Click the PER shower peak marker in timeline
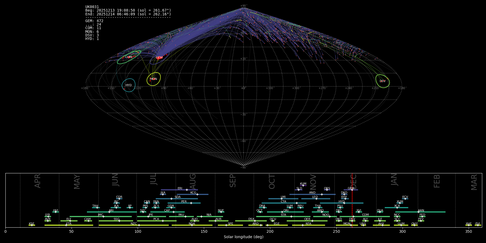486x243 pixels. coord(191,203)
